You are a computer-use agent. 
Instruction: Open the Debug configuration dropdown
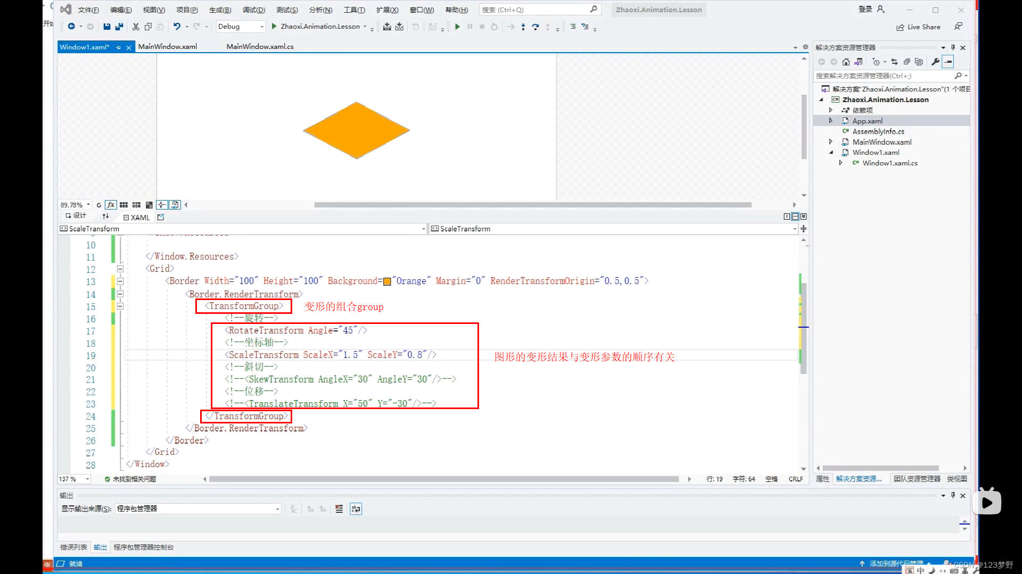tap(241, 27)
